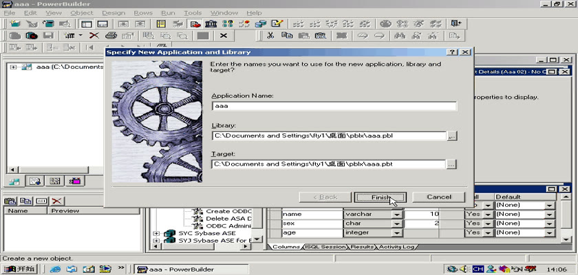Open the dropdown arrow beside create table icon

81,36
